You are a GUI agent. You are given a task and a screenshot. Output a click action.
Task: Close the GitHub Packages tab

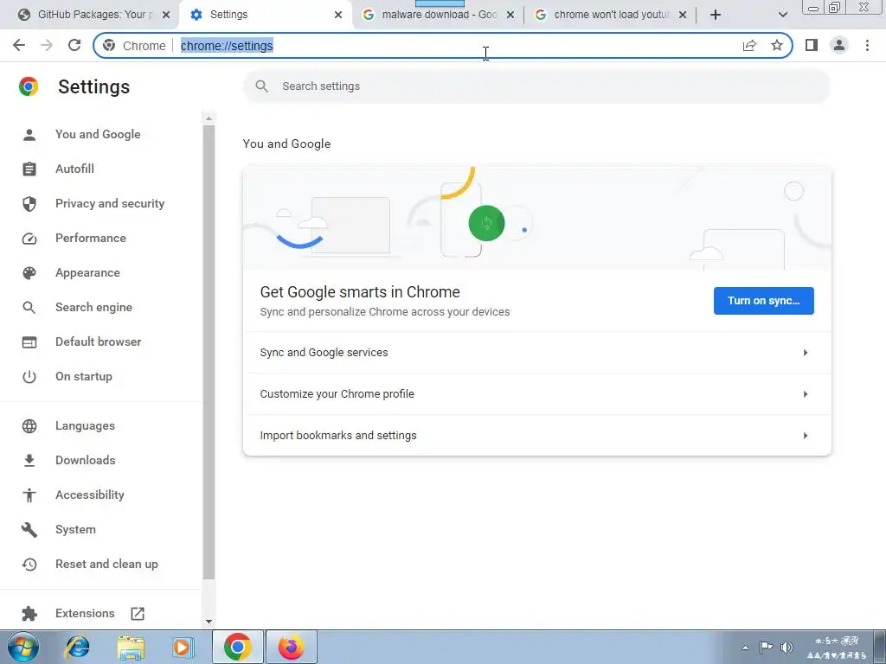pos(165,15)
